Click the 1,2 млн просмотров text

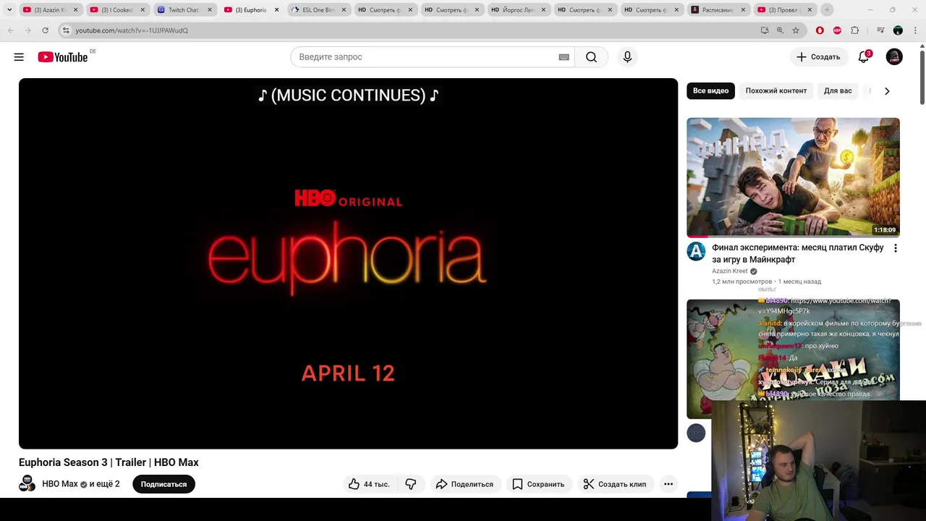pyautogui.click(x=742, y=281)
